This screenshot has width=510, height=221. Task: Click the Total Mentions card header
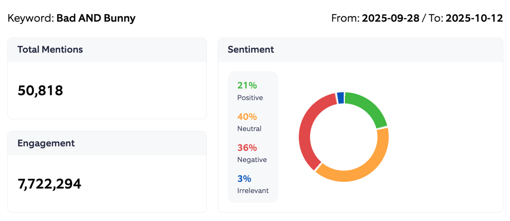pos(50,50)
